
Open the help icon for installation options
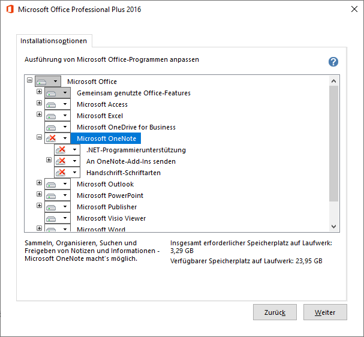333,62
